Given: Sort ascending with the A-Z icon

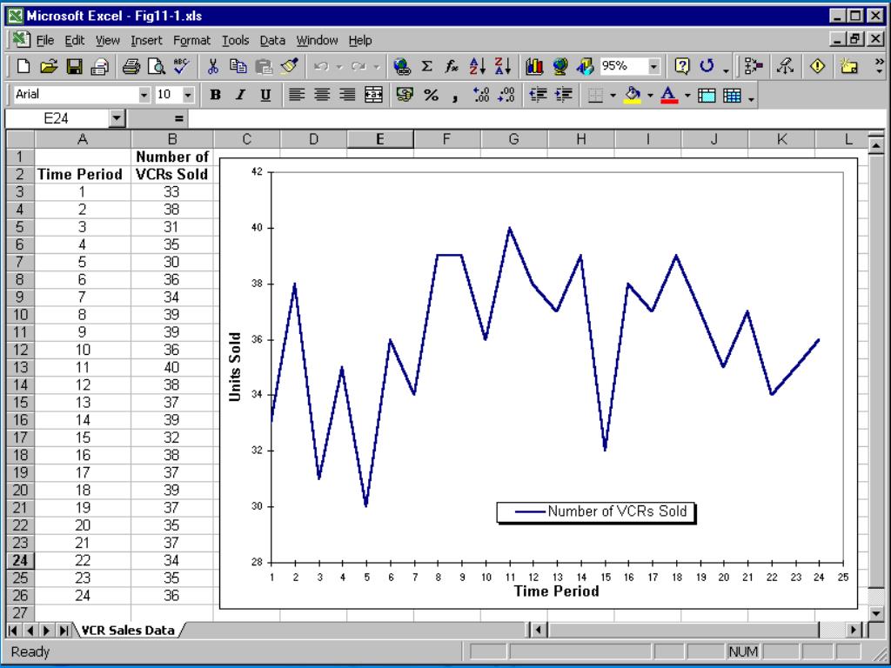Looking at the screenshot, I should click(x=478, y=66).
